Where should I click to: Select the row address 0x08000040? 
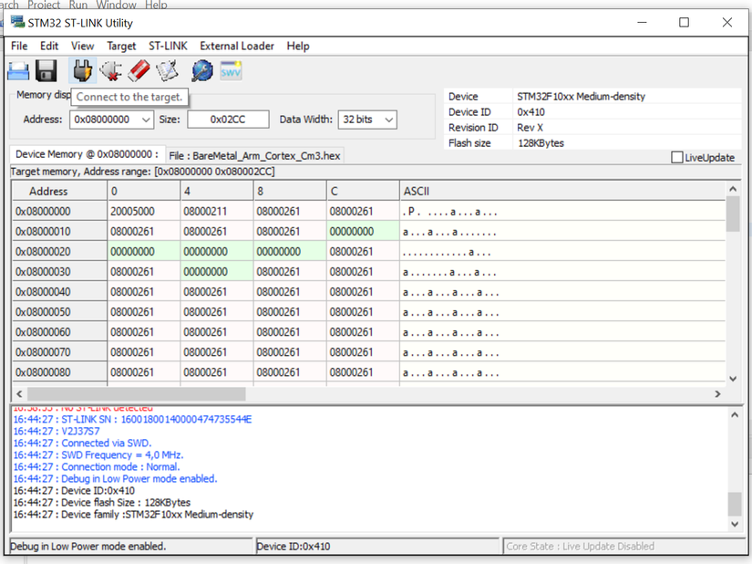point(59,292)
